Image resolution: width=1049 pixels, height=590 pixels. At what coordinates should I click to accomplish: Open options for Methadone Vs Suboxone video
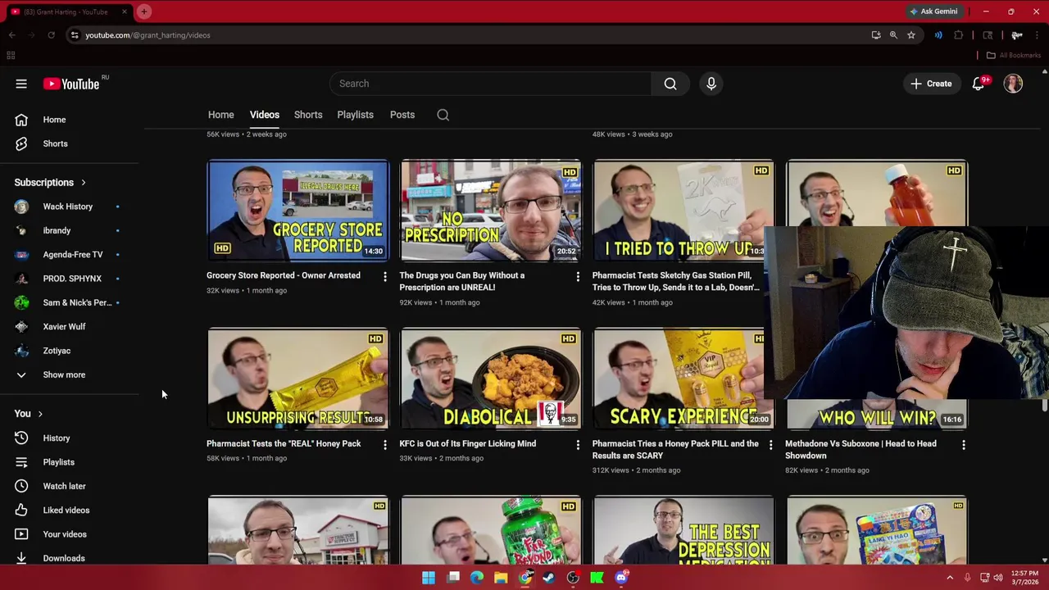[x=964, y=445]
